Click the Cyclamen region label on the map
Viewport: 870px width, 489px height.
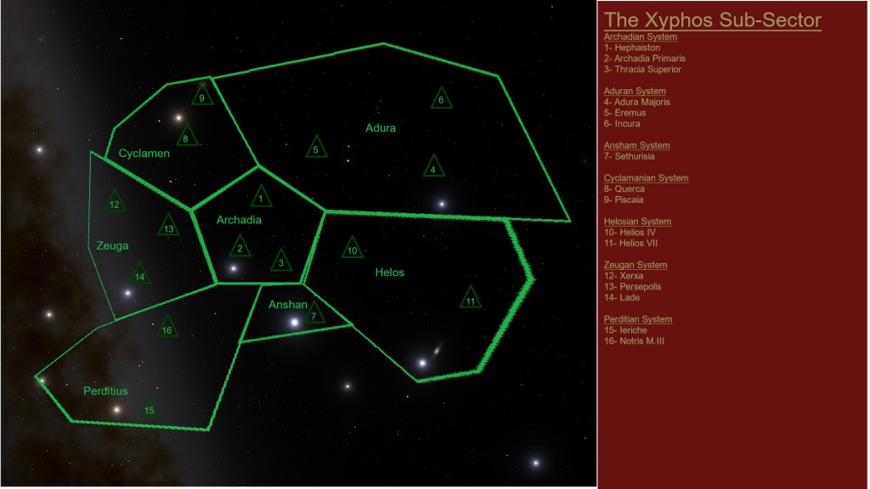point(144,154)
